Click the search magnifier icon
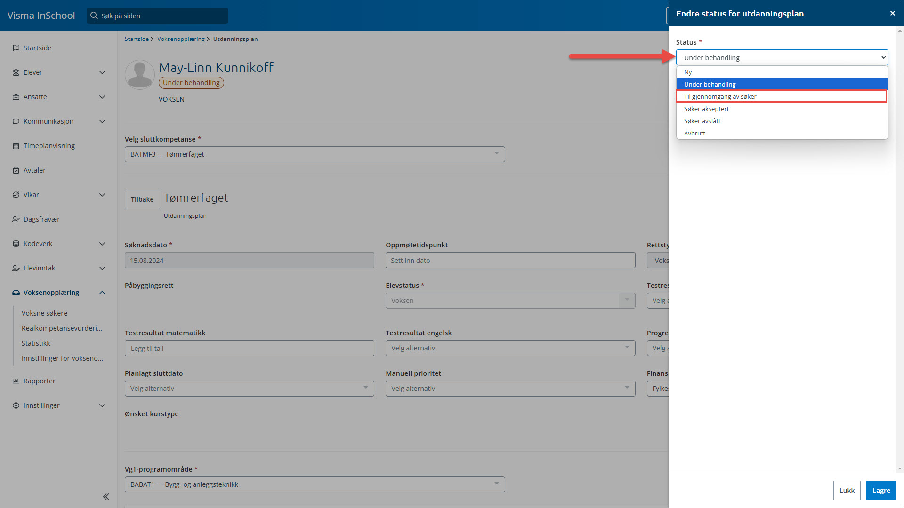This screenshot has width=904, height=508. coord(94,16)
